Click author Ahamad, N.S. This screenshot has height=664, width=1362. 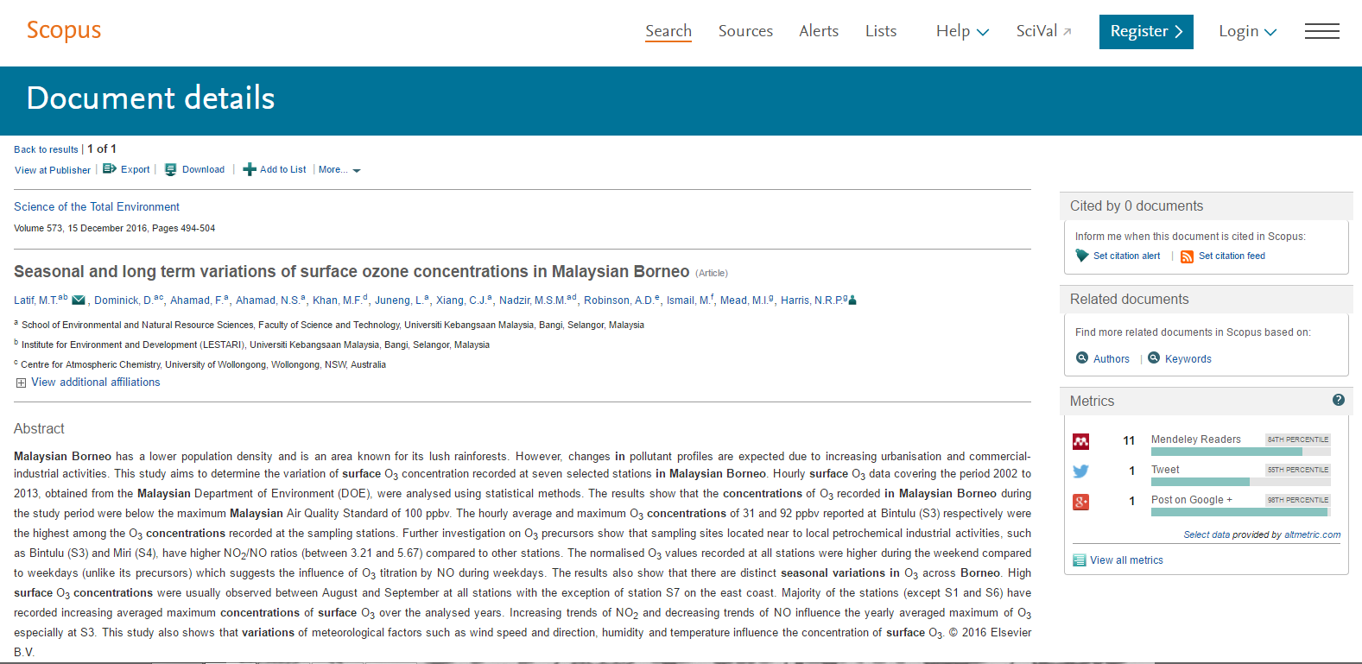266,300
